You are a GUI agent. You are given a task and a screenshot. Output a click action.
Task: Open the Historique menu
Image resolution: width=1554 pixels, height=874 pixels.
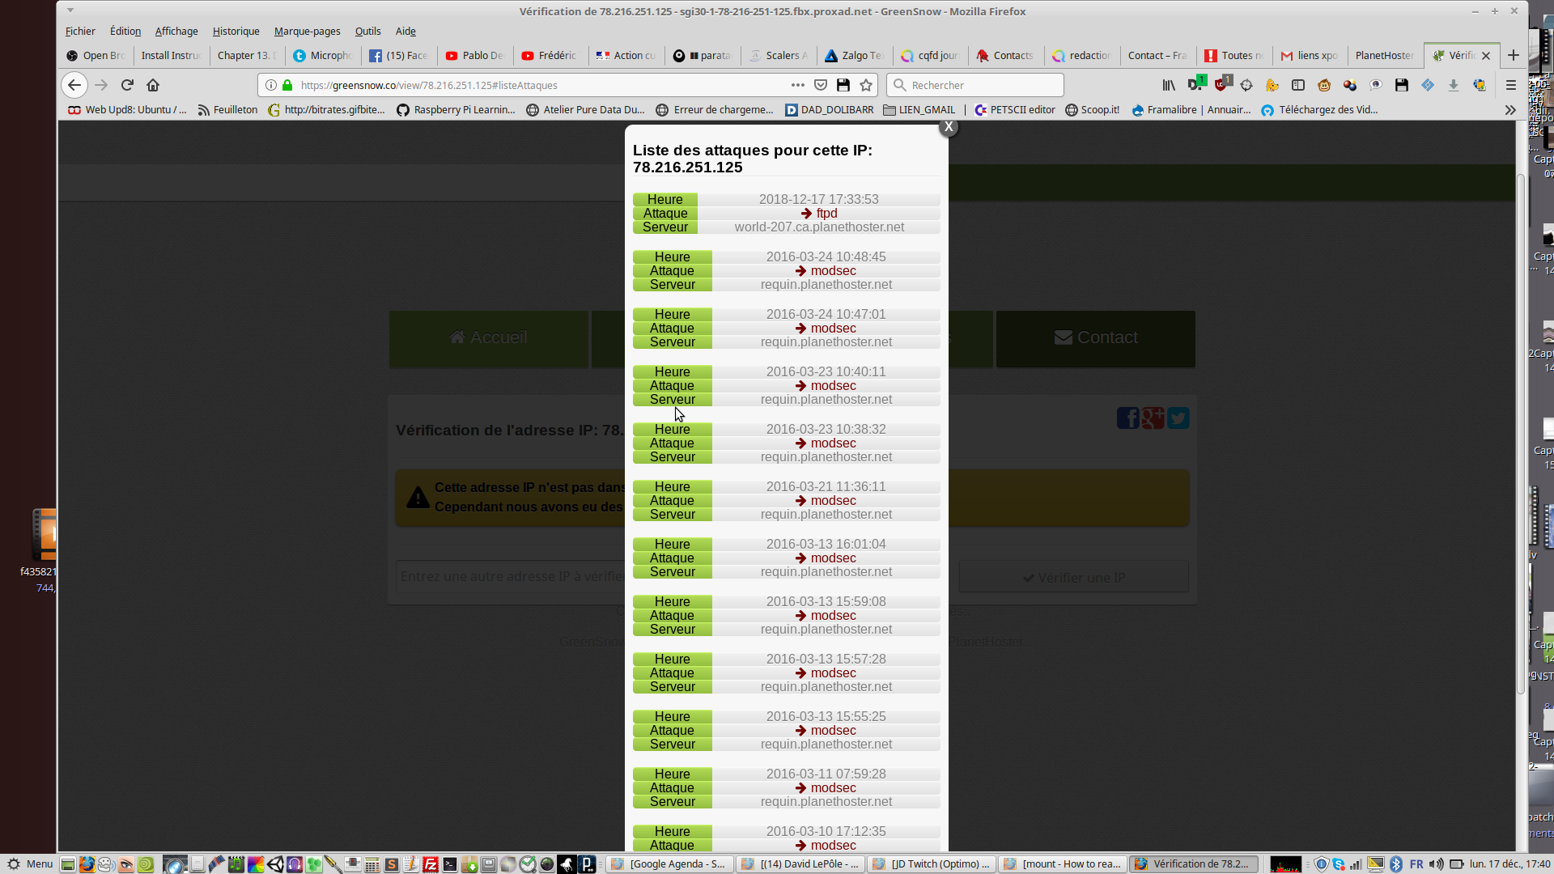click(236, 32)
